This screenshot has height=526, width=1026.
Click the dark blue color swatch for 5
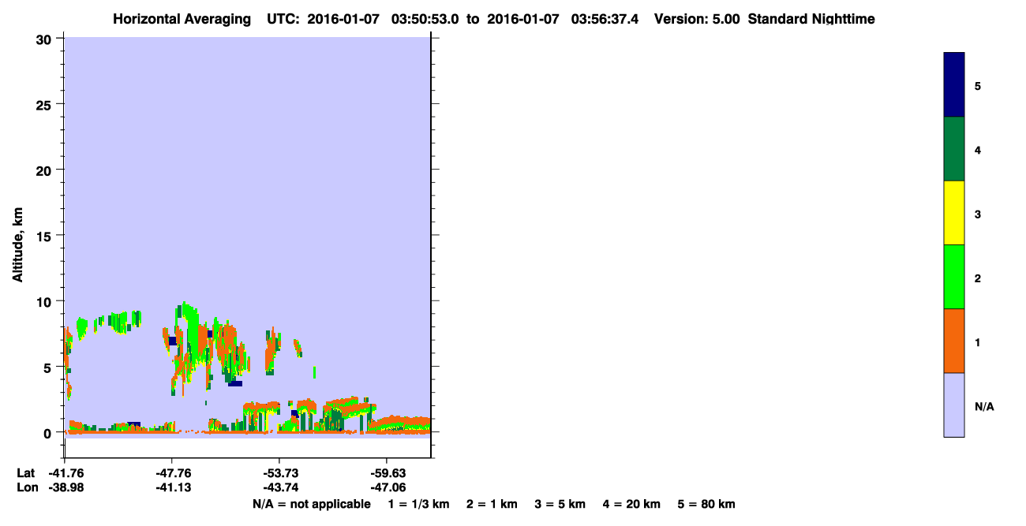pyautogui.click(x=954, y=85)
